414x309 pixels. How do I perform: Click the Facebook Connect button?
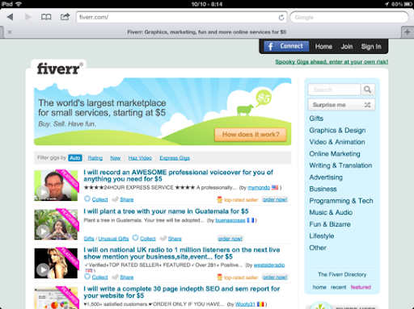(286, 46)
